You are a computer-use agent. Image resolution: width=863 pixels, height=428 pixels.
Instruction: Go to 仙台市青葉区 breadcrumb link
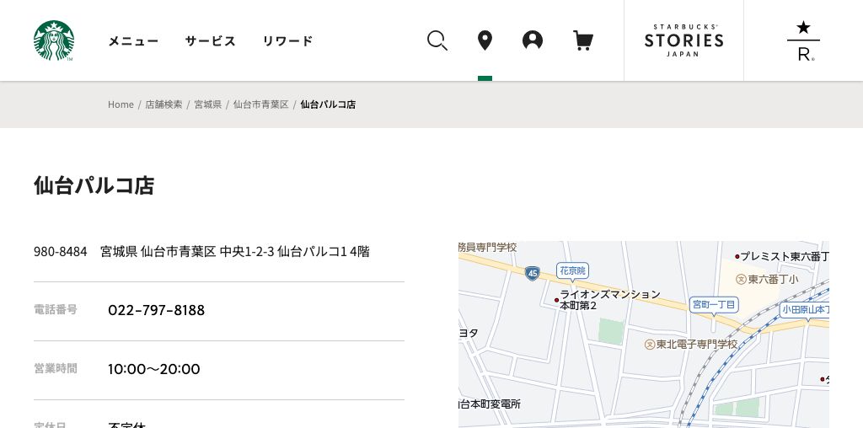[x=261, y=104]
